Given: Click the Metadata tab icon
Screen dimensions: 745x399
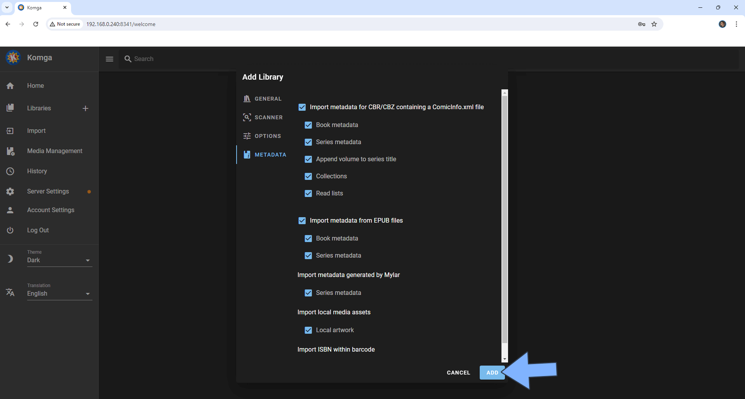Looking at the screenshot, I should tap(247, 155).
